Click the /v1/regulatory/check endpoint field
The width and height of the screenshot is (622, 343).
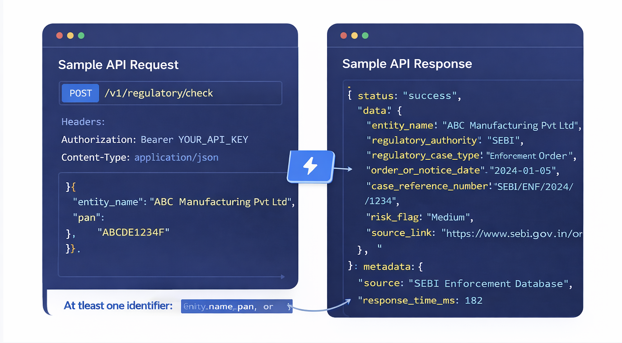(x=159, y=93)
